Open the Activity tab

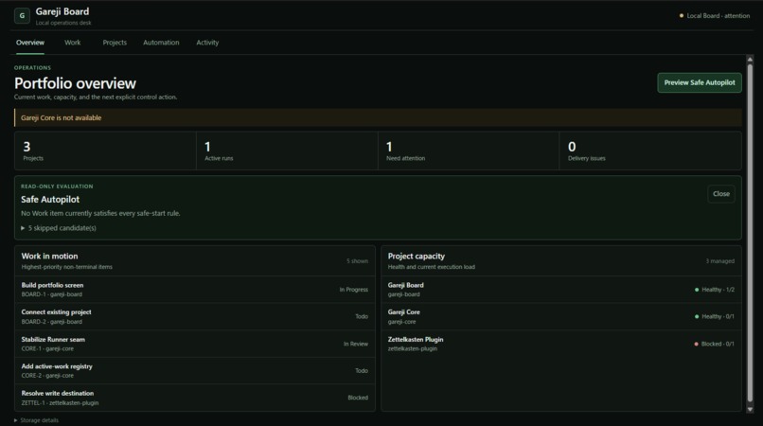[x=207, y=43]
